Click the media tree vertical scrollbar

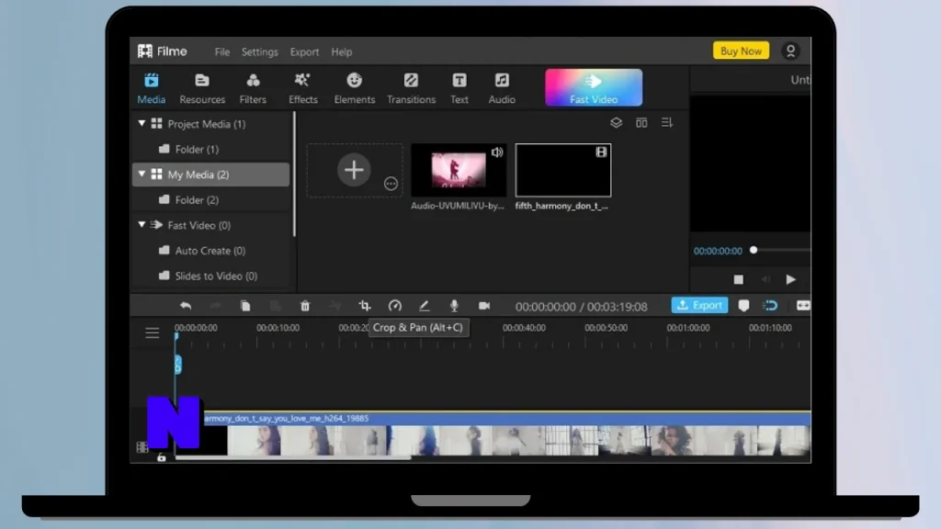coord(294,174)
